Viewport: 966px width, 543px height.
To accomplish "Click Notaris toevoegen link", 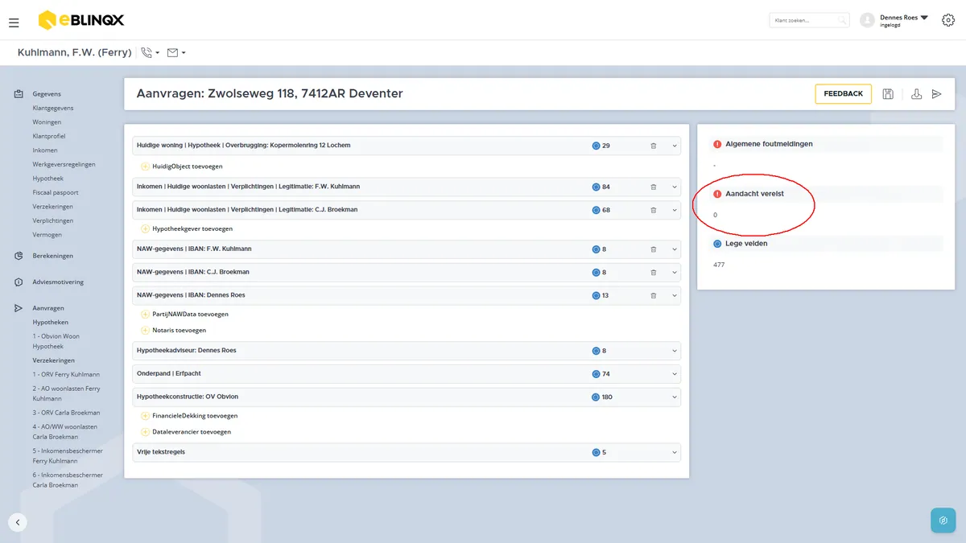I will click(179, 331).
